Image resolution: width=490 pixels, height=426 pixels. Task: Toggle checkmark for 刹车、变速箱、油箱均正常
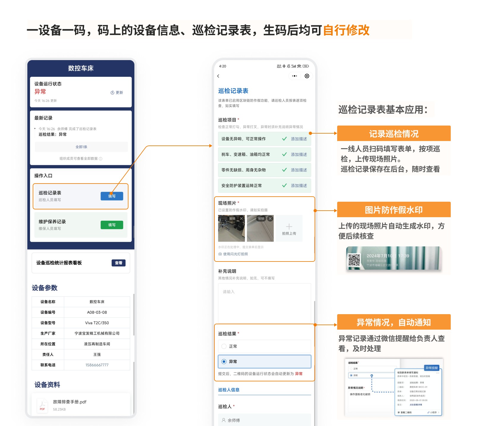284,154
